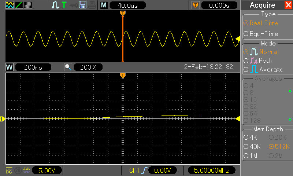The width and height of the screenshot is (293, 176).
Task: Select Normal acquisition mode radio button
Action: [x=246, y=52]
